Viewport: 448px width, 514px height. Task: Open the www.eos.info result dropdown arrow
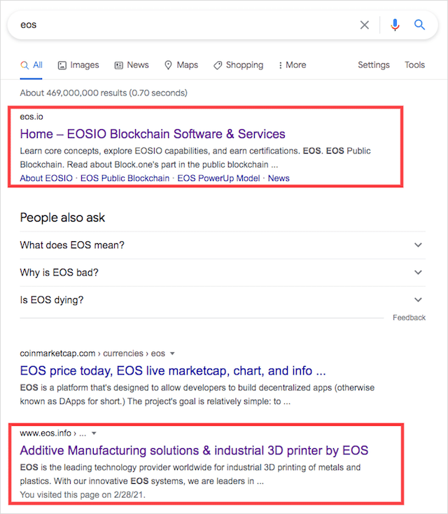[94, 433]
